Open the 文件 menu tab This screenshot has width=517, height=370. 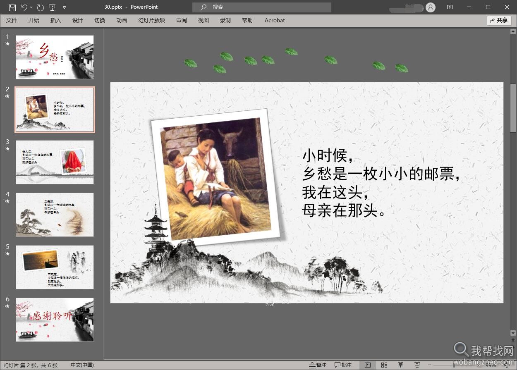tap(12, 20)
